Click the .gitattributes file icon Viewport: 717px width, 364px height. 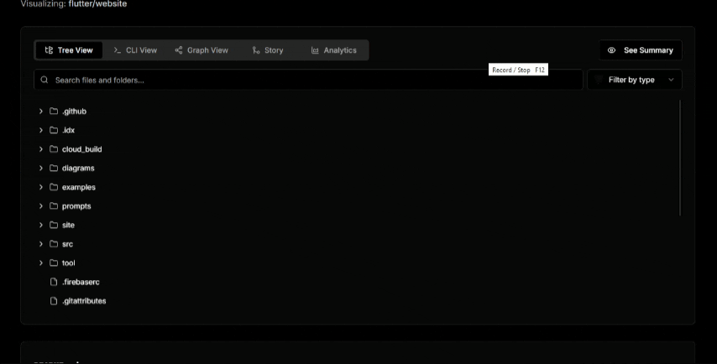pyautogui.click(x=54, y=301)
